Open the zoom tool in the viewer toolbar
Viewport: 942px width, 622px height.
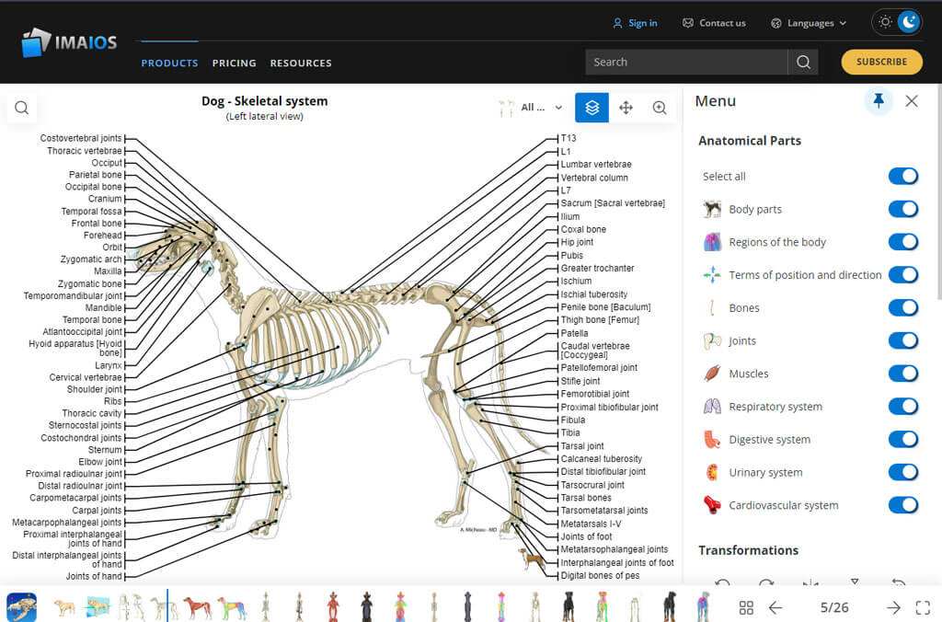click(x=660, y=108)
